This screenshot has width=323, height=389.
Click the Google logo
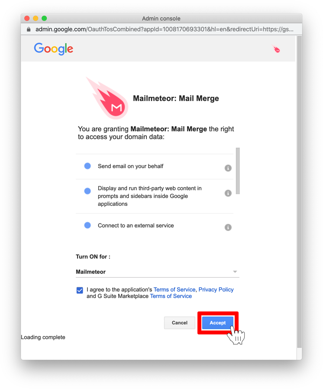tap(53, 49)
